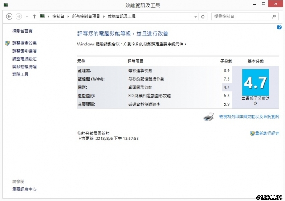Click the magnifier search icon

[x=274, y=16]
